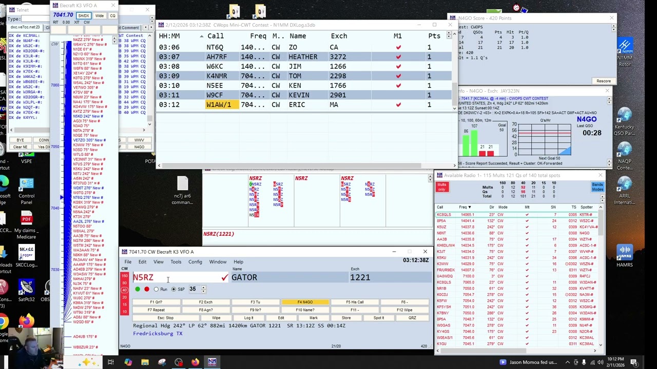Viewport: 657px width, 369px height.
Task: Click left tab-scroll arrow in Telnet window
Action: coord(147,28)
